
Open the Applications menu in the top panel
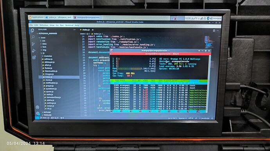click(36, 17)
